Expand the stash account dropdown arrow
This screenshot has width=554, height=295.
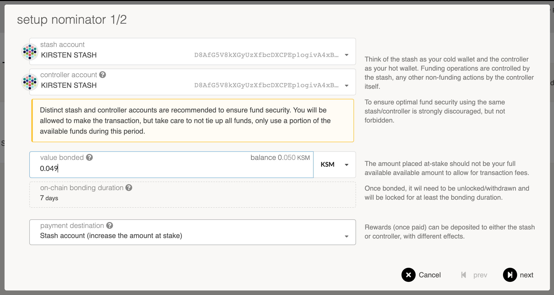(x=347, y=55)
